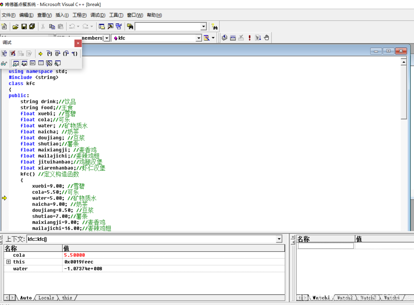Select the Watch2 tab
This screenshot has height=305, width=414.
point(344,298)
